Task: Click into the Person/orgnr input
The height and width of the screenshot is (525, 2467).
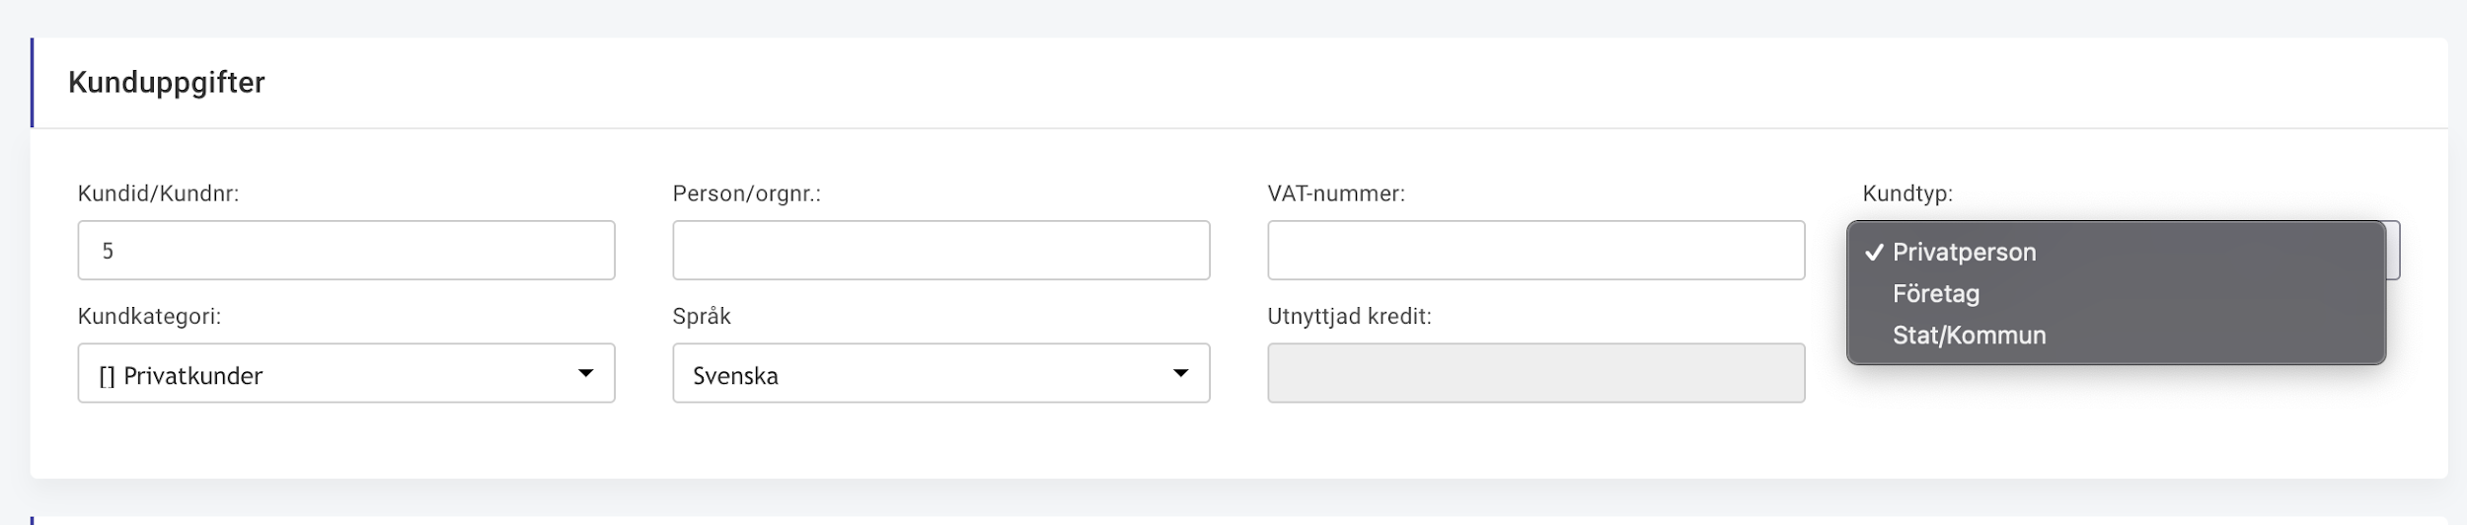Action: (x=941, y=251)
